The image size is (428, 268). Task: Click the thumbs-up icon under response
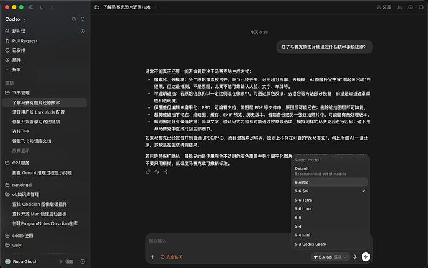coord(157,172)
